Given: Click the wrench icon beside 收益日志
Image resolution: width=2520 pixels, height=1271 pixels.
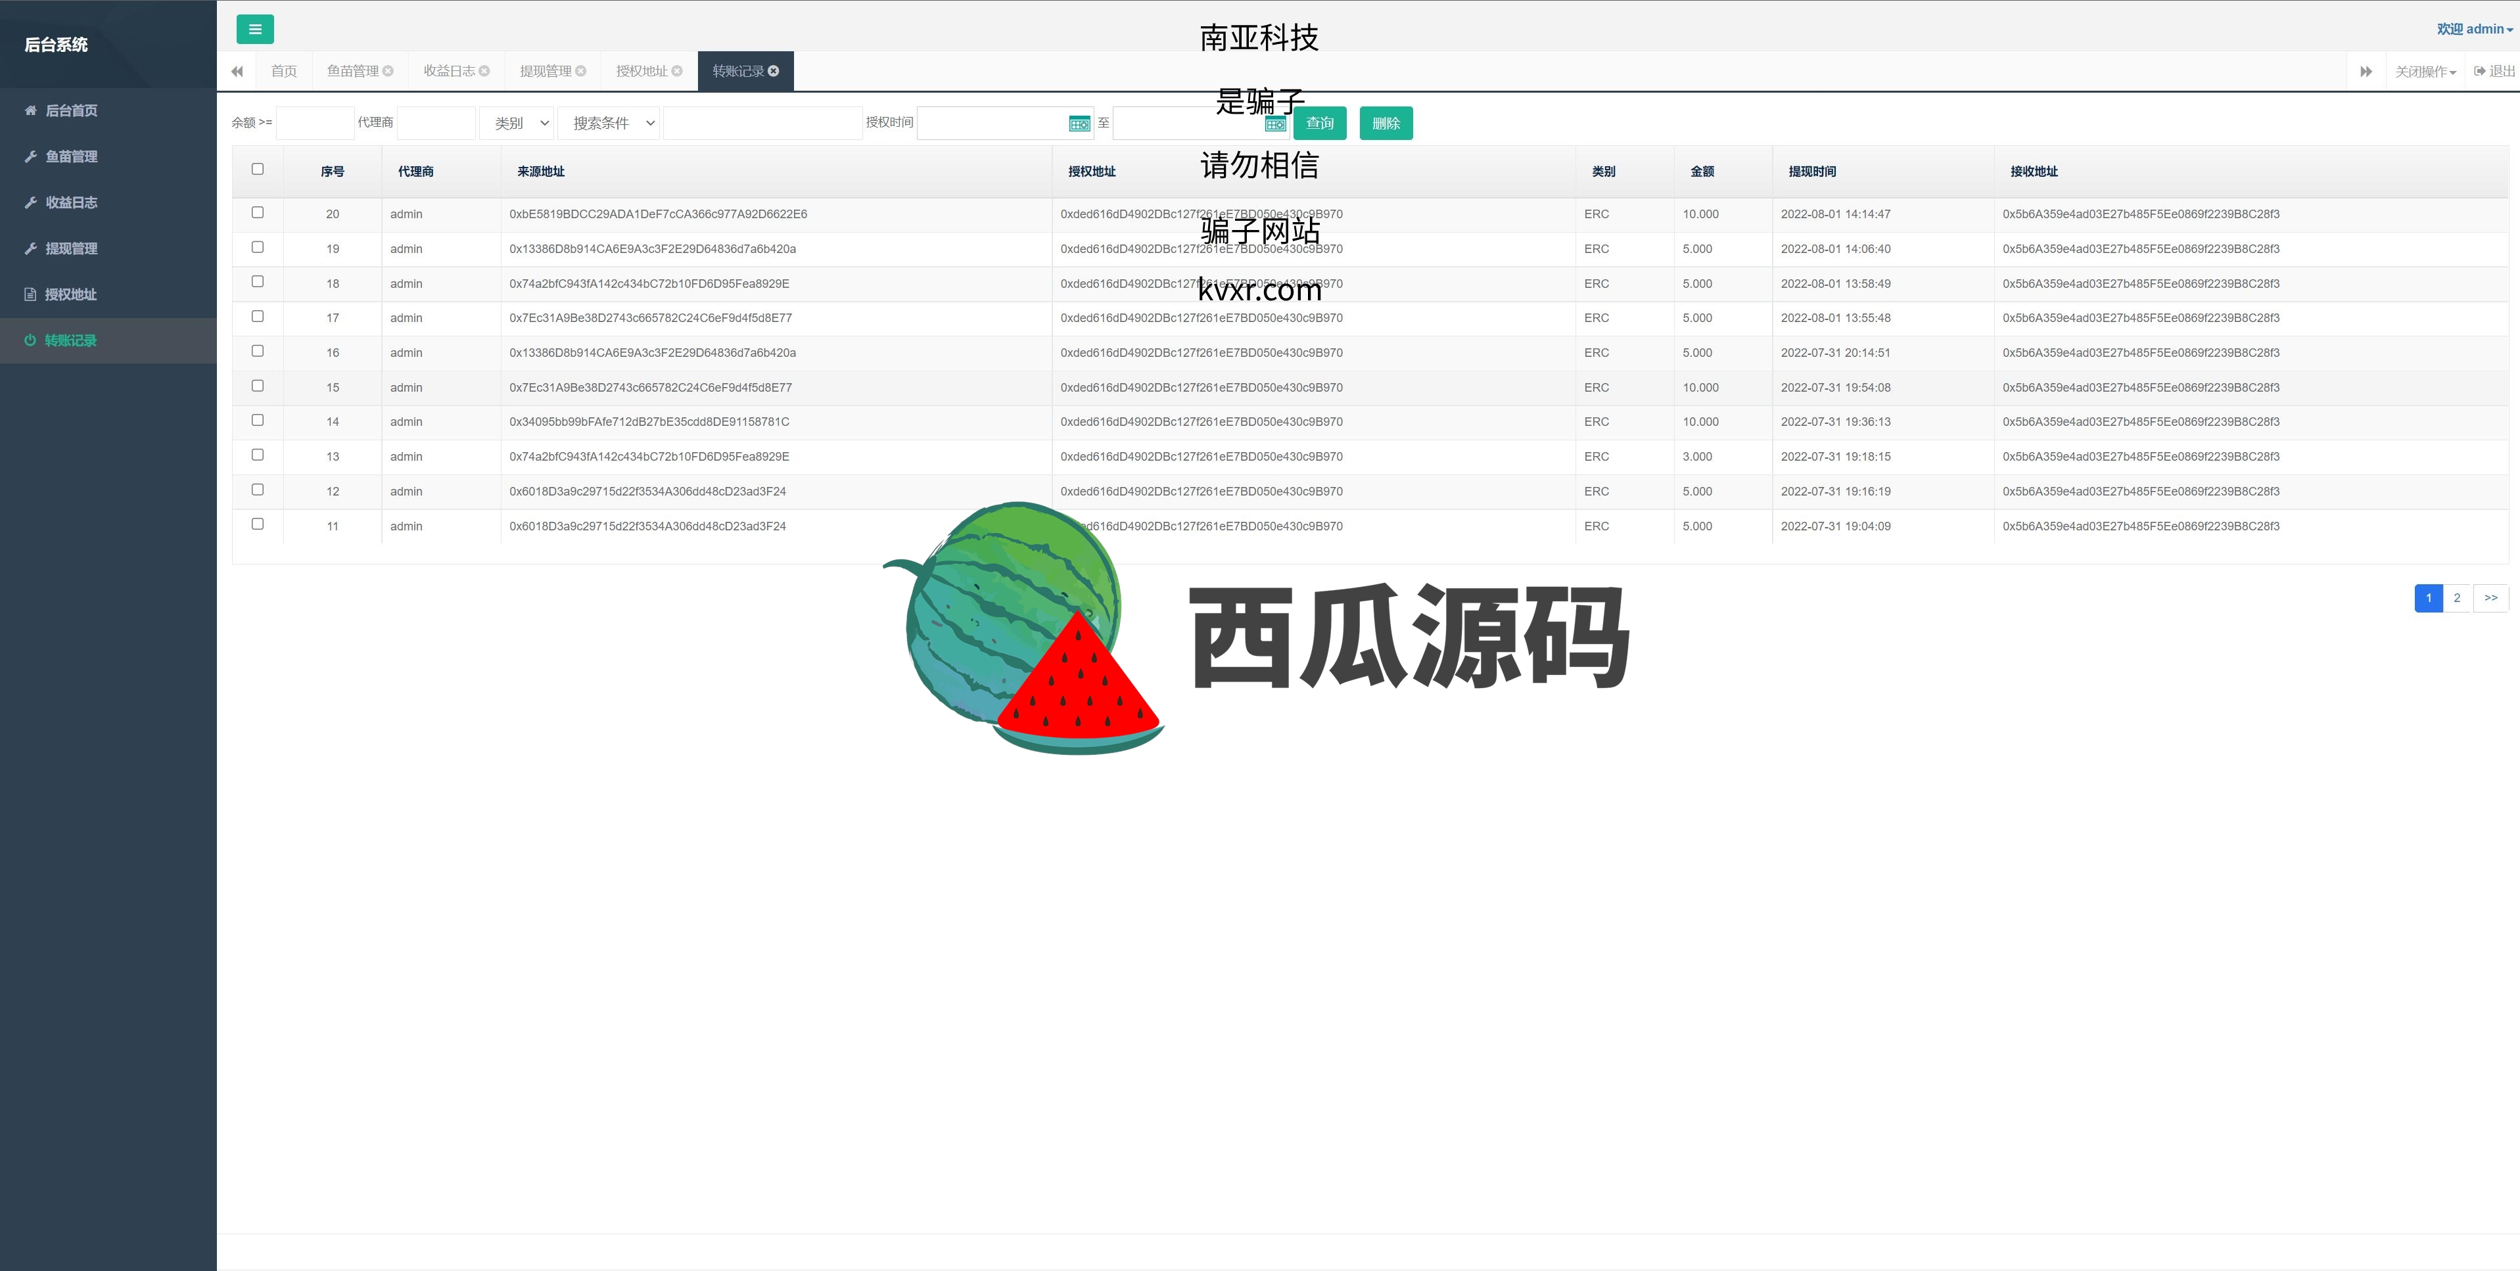Looking at the screenshot, I should [x=30, y=202].
